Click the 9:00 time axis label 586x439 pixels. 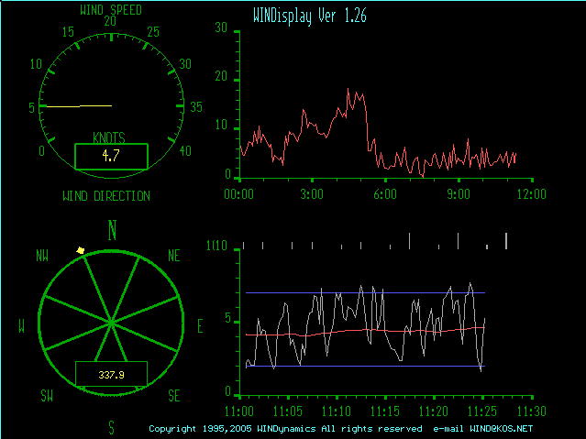[x=459, y=194]
